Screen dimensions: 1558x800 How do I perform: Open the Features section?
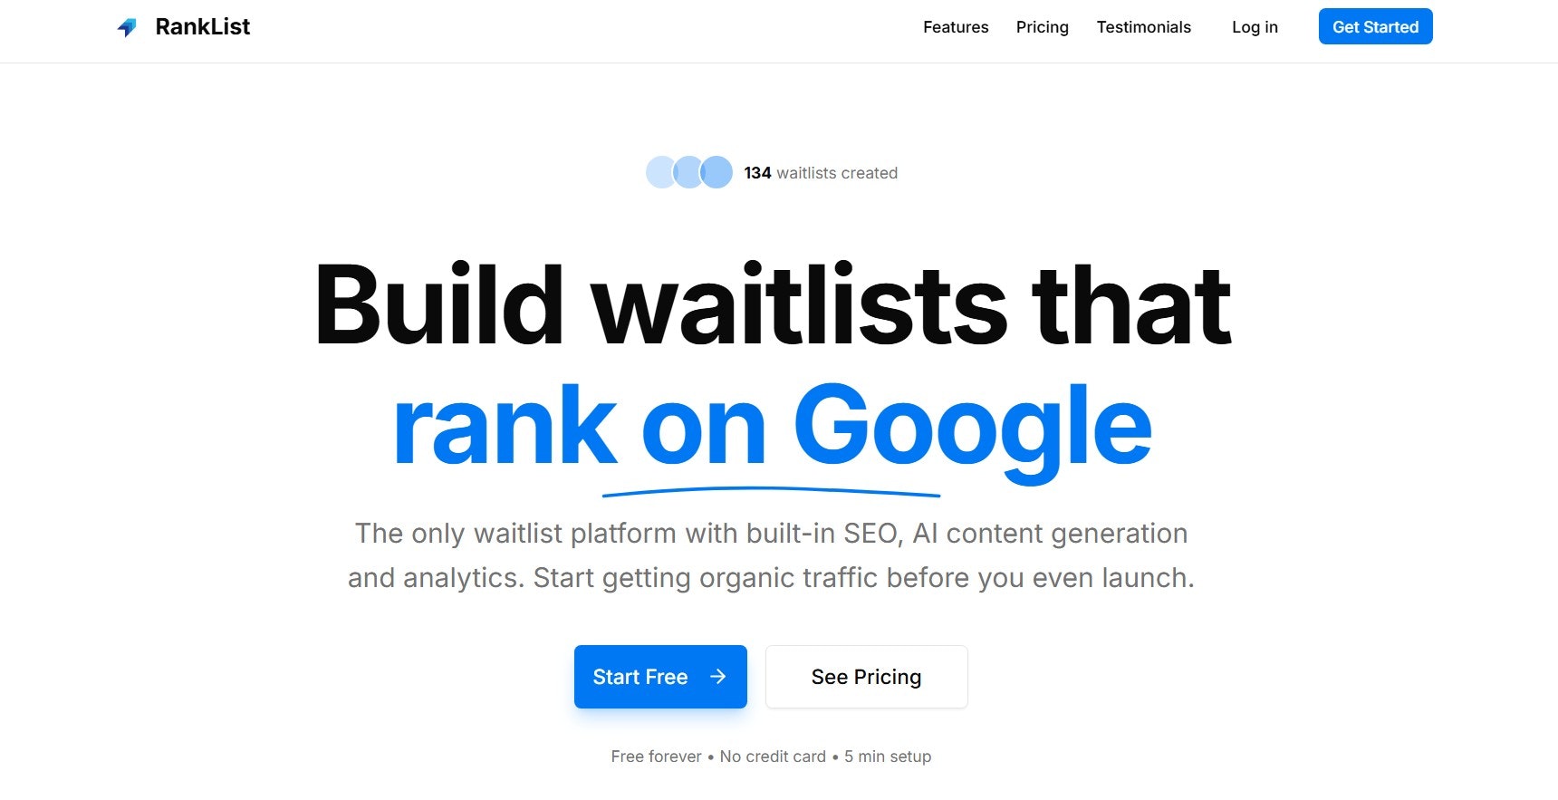pyautogui.click(x=955, y=27)
